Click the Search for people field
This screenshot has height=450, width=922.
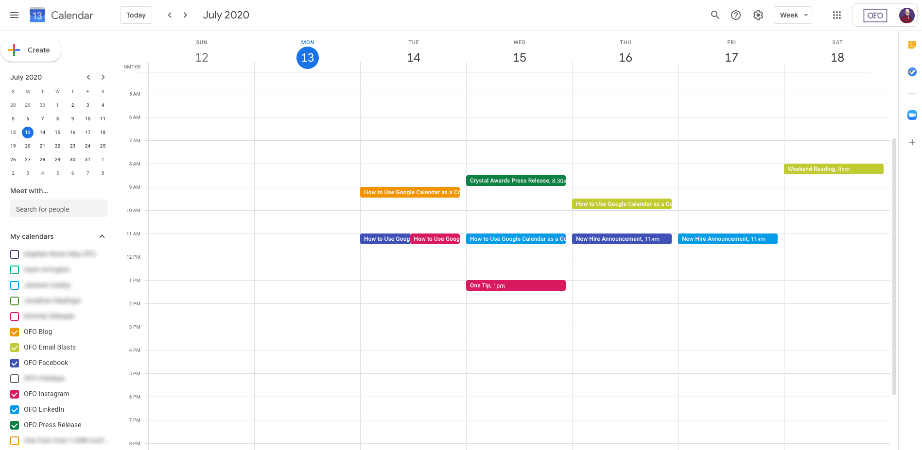click(58, 209)
